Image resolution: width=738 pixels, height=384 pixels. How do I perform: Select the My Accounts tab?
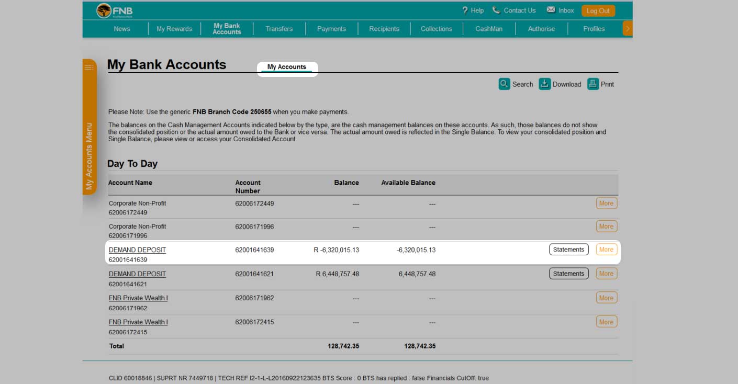[287, 67]
